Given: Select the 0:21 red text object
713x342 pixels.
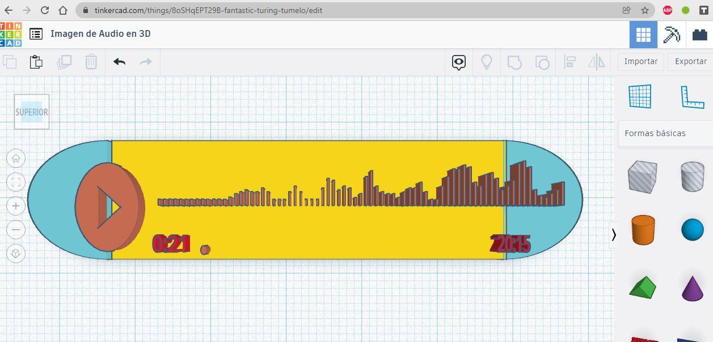Looking at the screenshot, I should click(171, 244).
